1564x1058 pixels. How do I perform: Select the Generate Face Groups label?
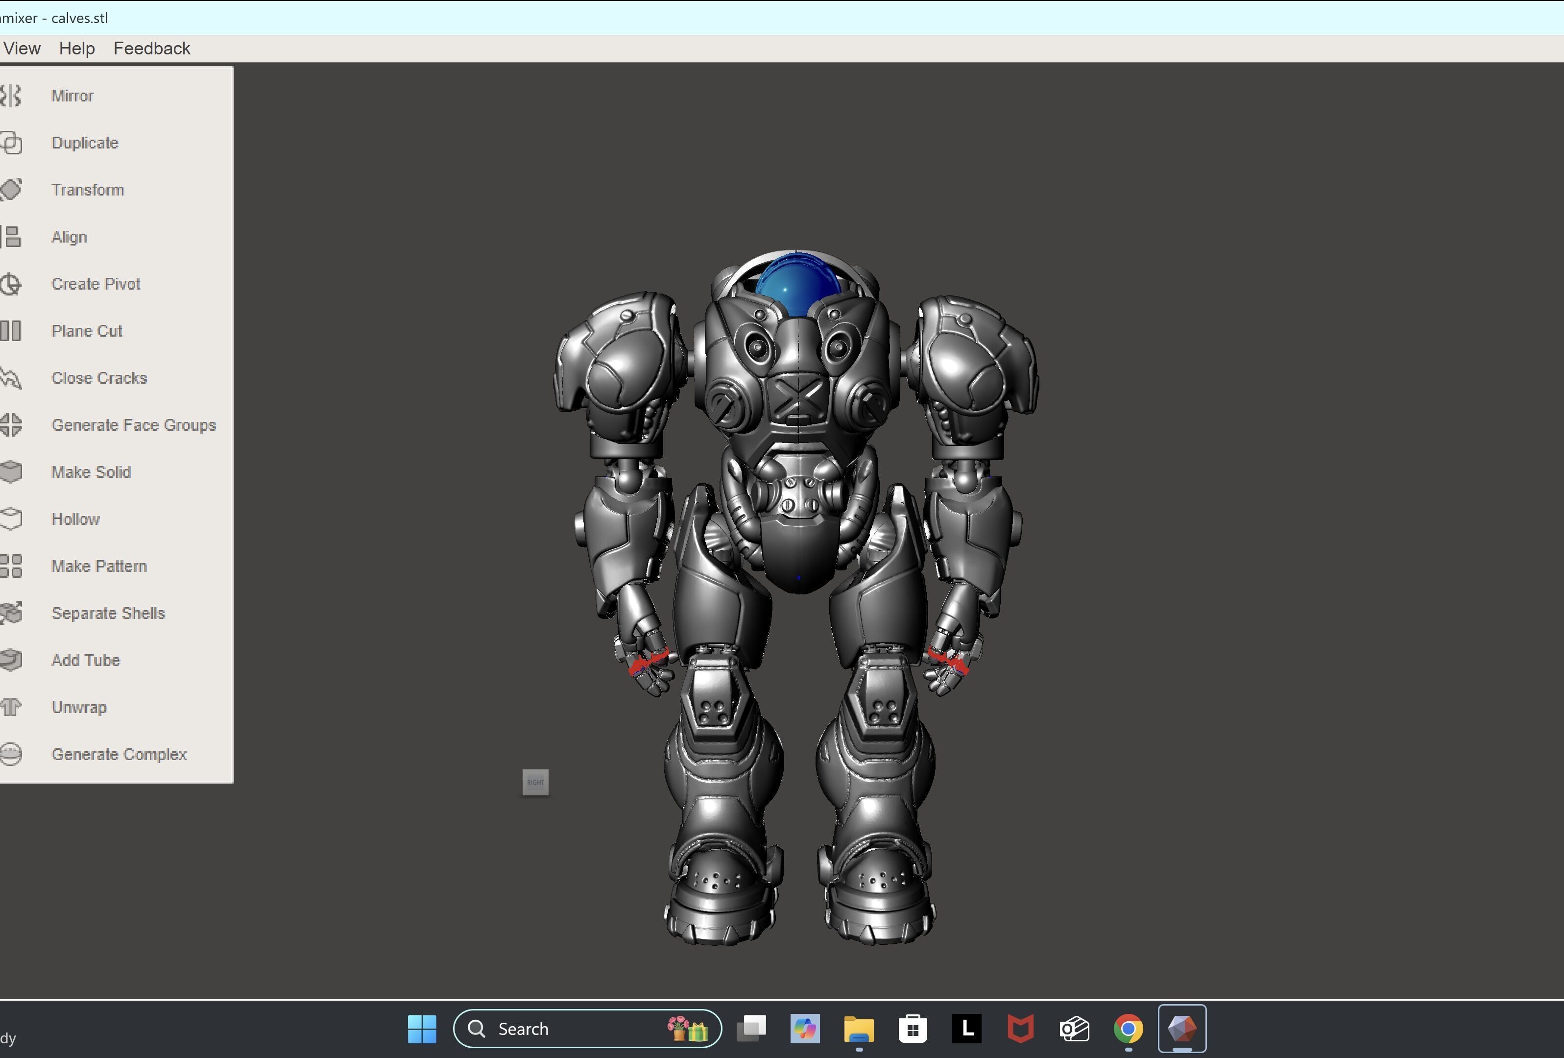[x=133, y=425]
